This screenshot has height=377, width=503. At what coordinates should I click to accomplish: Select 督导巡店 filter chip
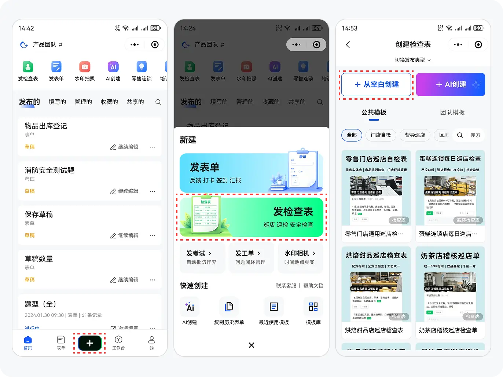pyautogui.click(x=415, y=135)
